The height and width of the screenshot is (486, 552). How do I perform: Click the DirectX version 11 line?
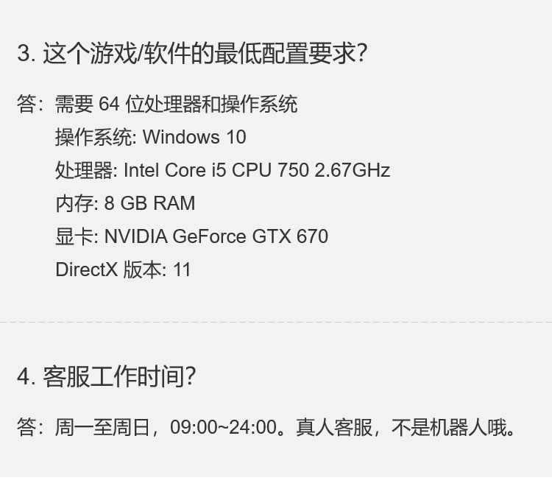coord(123,270)
